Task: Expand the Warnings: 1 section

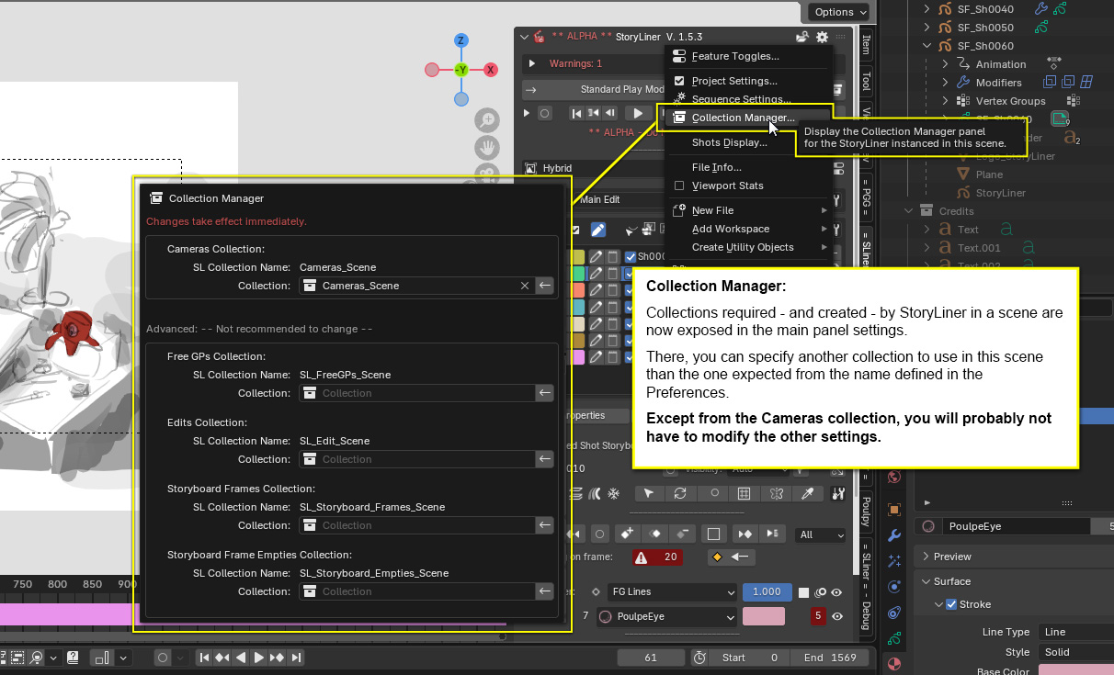Action: [531, 63]
